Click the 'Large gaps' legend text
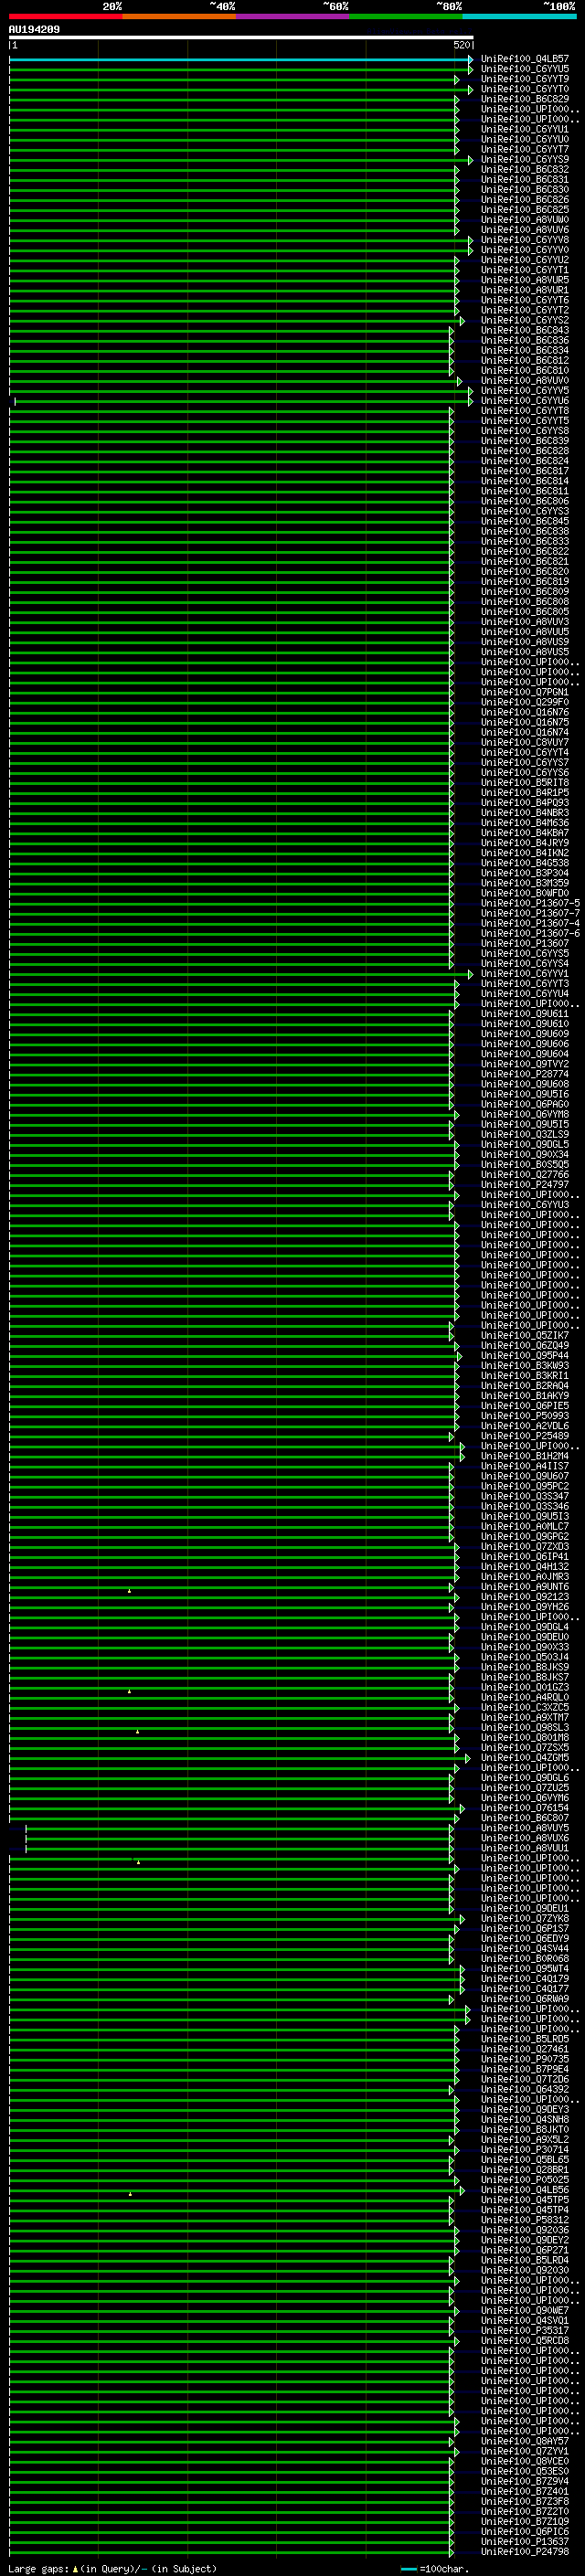Image resolution: width=585 pixels, height=2576 pixels. pos(38,2568)
